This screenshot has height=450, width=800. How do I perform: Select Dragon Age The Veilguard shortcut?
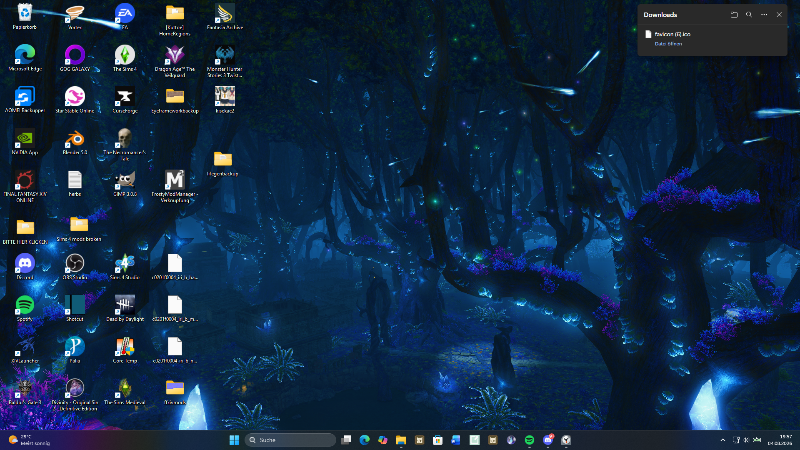click(x=175, y=61)
